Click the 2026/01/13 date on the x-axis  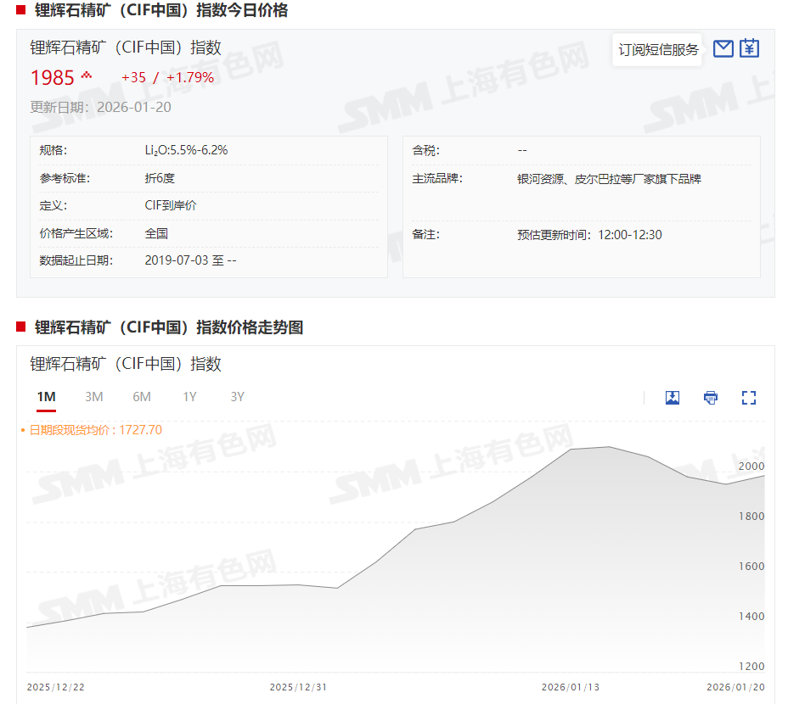click(571, 686)
